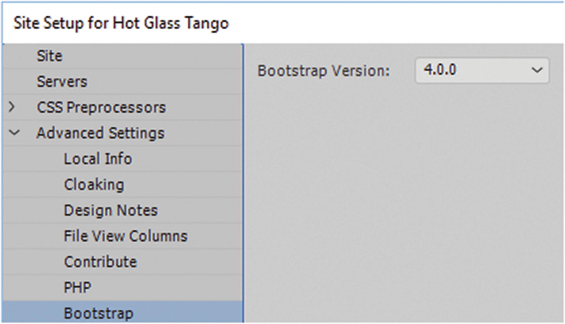Select the highlighted Bootstrap entry

tap(99, 313)
